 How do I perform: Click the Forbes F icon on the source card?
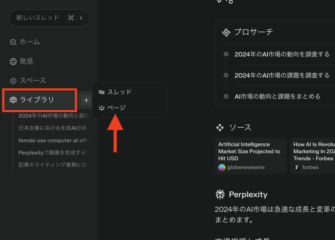click(297, 167)
